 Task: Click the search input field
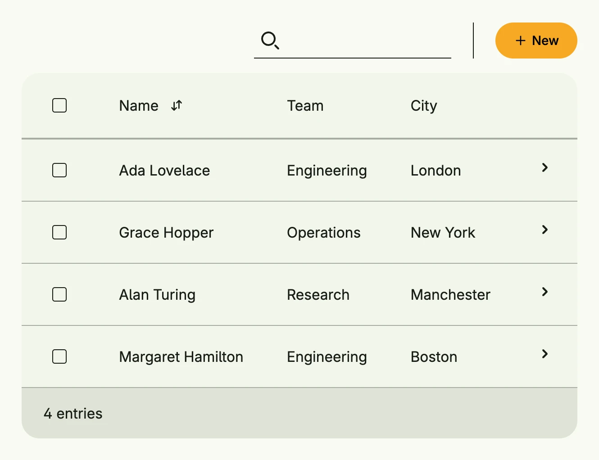(x=353, y=41)
